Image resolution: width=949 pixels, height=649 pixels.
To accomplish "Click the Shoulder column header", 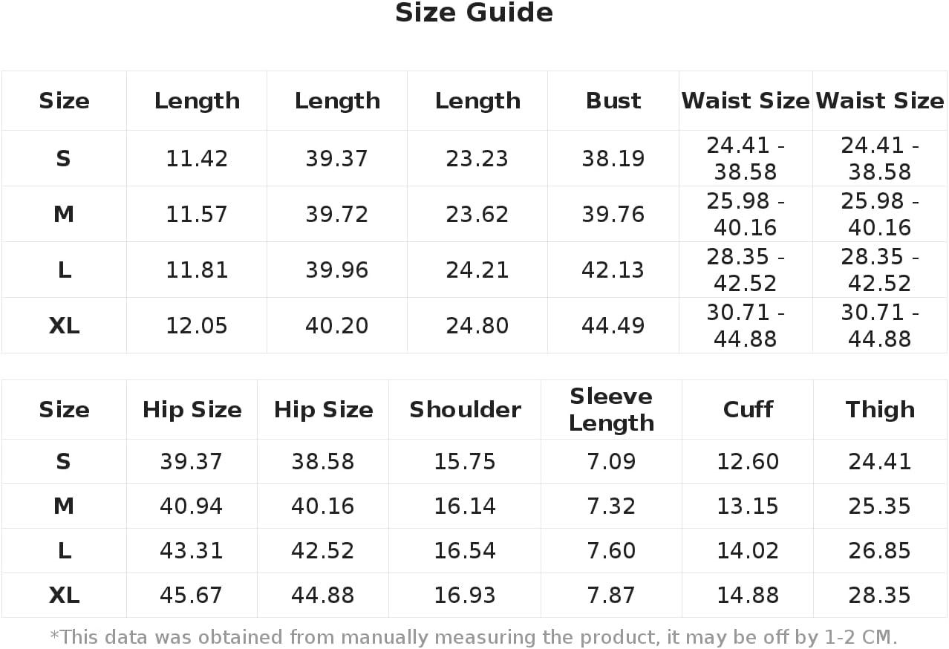I will click(x=465, y=409).
